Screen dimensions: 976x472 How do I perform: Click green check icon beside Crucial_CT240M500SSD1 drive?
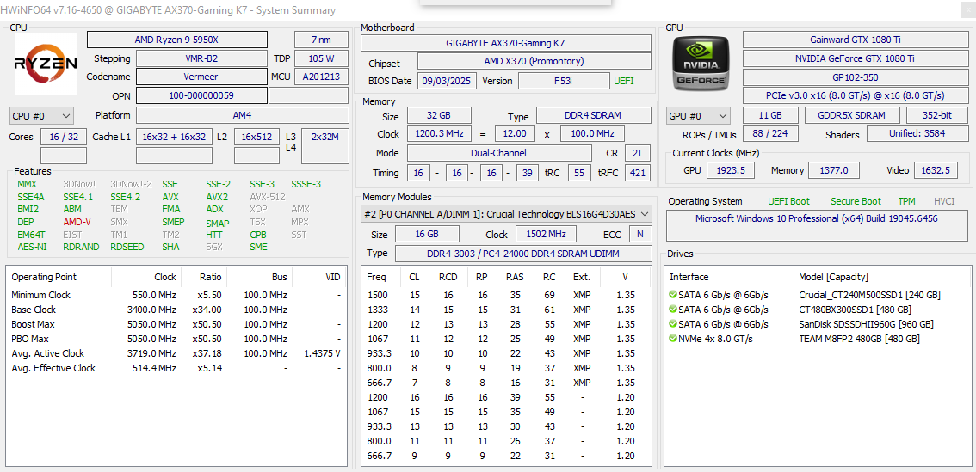[x=673, y=295]
